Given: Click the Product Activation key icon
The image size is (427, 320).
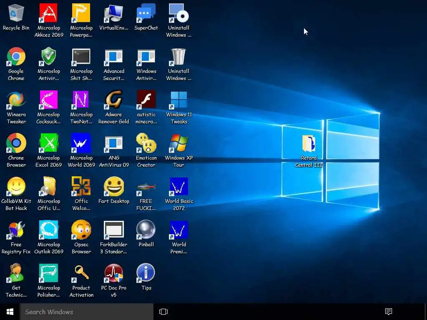Looking at the screenshot, I should [x=81, y=273].
